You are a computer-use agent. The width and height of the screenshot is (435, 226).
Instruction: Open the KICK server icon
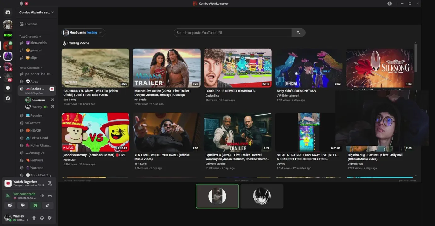(8, 35)
